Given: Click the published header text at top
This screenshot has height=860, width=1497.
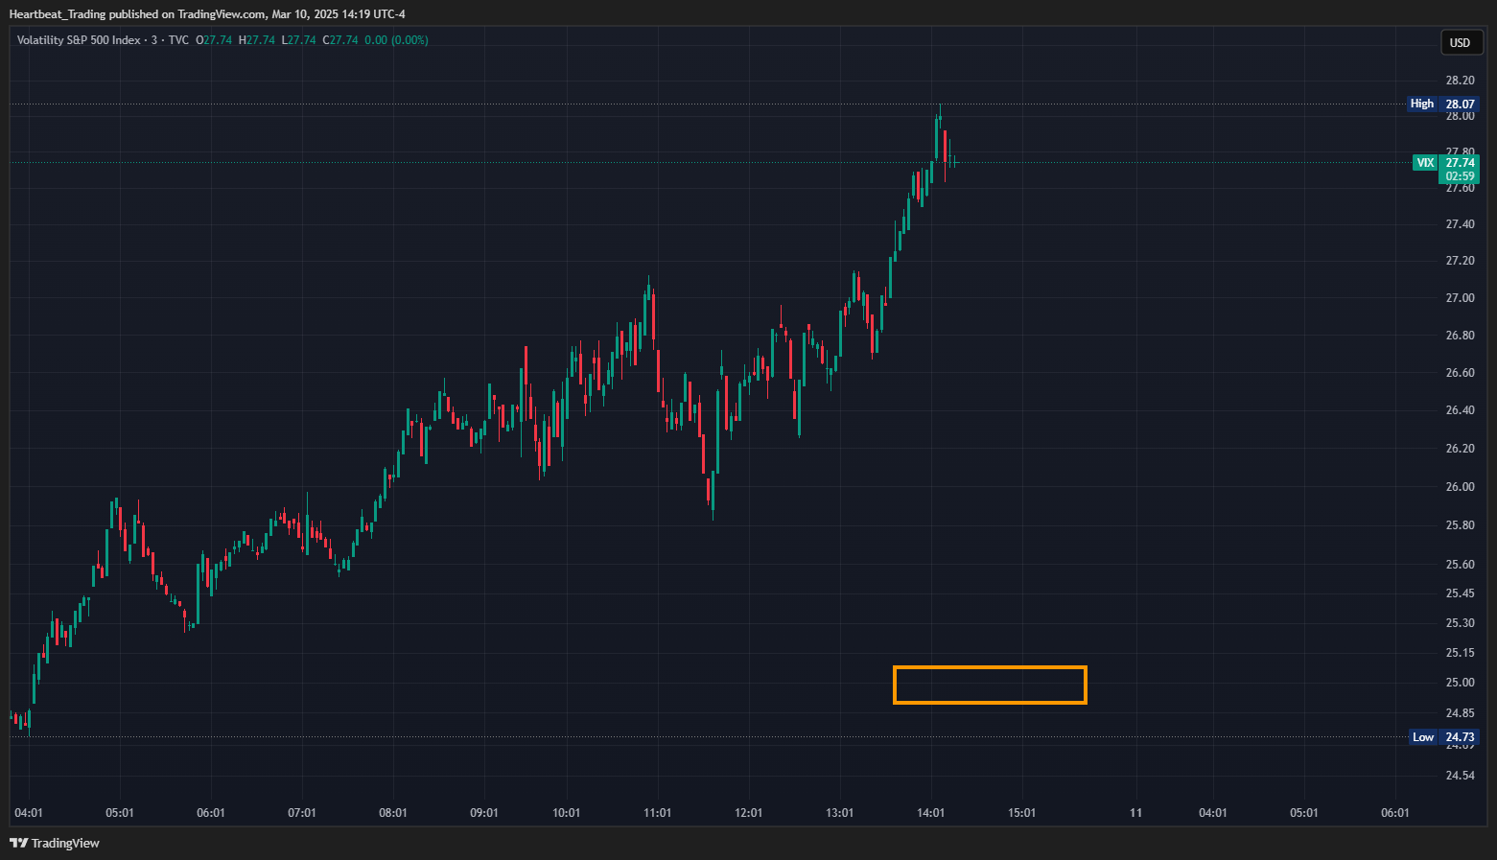Looking at the screenshot, I should pos(207,13).
